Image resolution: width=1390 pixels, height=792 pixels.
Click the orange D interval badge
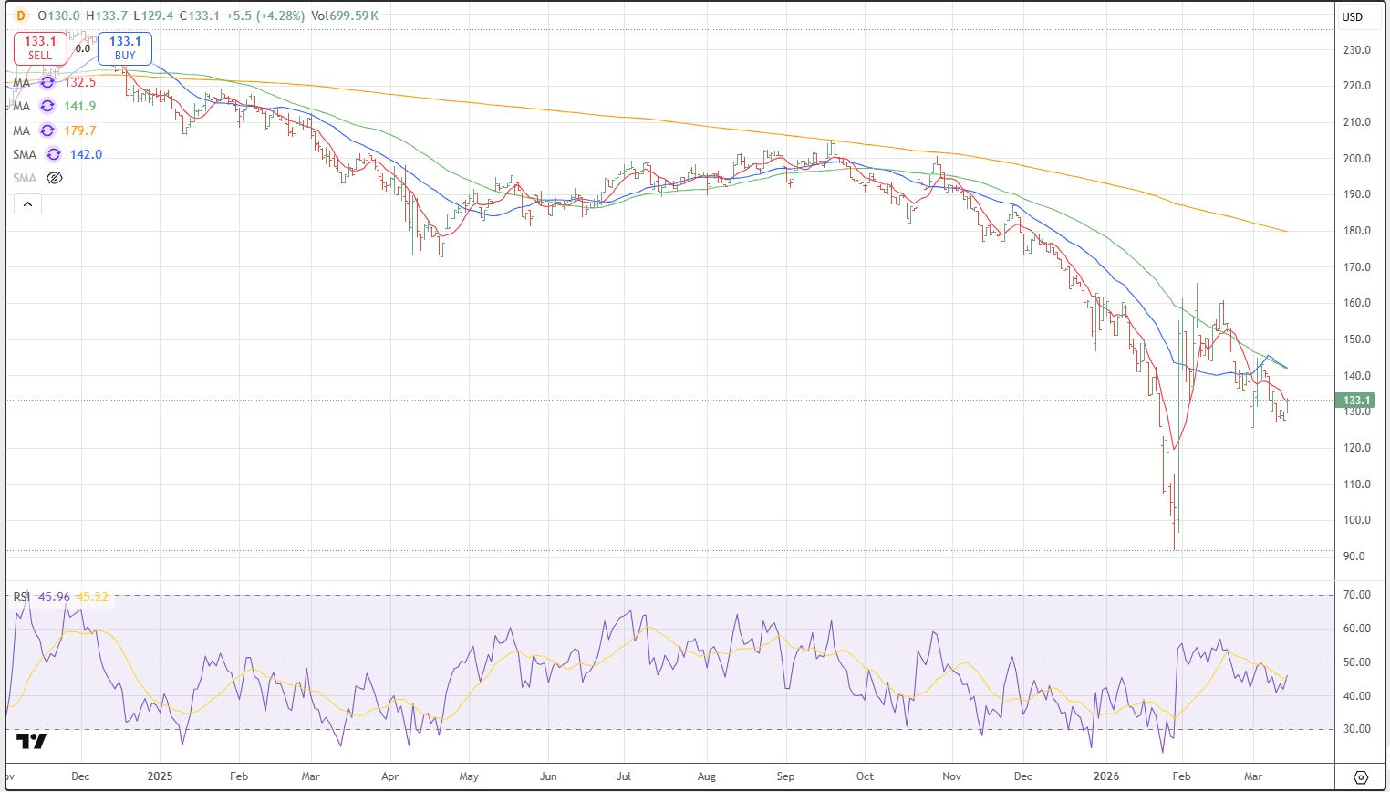click(21, 16)
